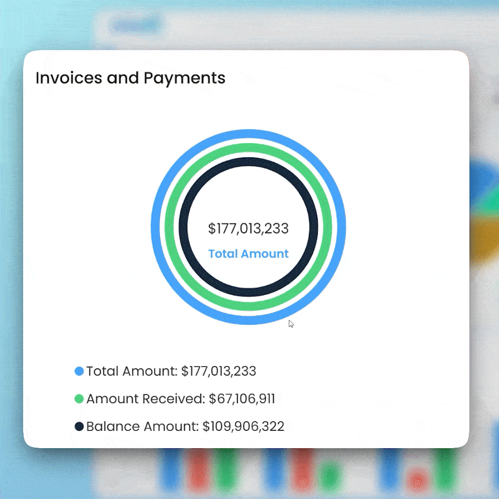Select the Total Amount: $177,013,233 legend entry
This screenshot has width=499, height=499.
[x=166, y=371]
